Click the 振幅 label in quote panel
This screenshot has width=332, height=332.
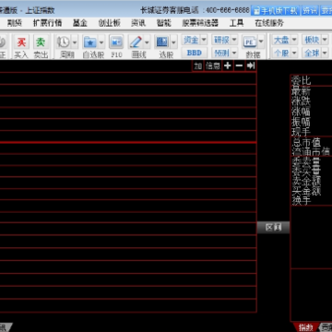[301, 122]
